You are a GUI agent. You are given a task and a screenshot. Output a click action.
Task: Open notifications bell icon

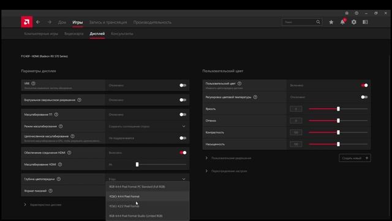click(x=342, y=22)
